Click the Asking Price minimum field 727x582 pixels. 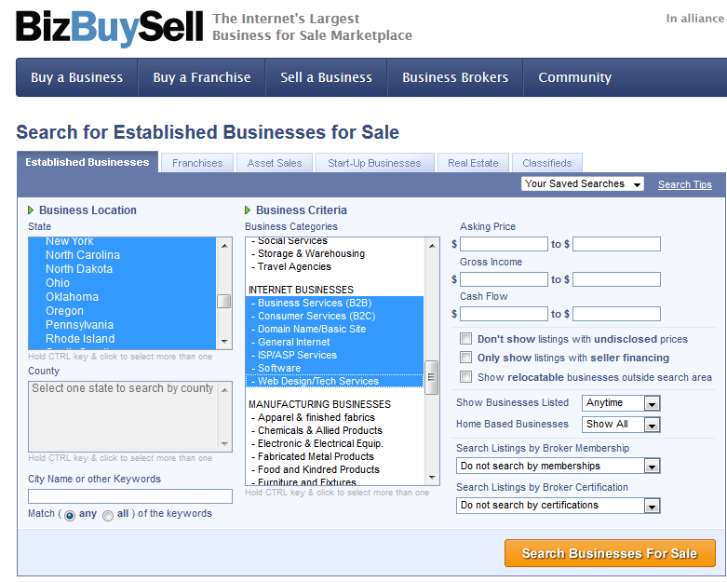click(x=504, y=244)
